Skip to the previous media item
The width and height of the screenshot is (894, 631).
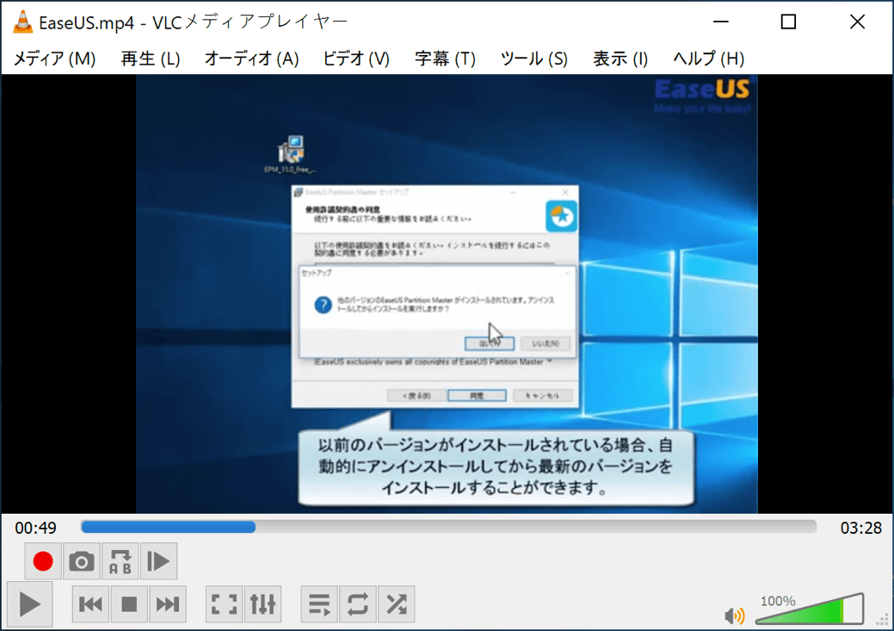tap(91, 603)
